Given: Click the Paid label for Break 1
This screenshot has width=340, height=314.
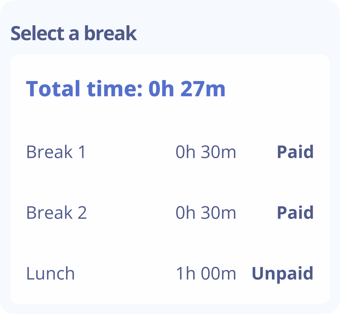Looking at the screenshot, I should tap(295, 152).
